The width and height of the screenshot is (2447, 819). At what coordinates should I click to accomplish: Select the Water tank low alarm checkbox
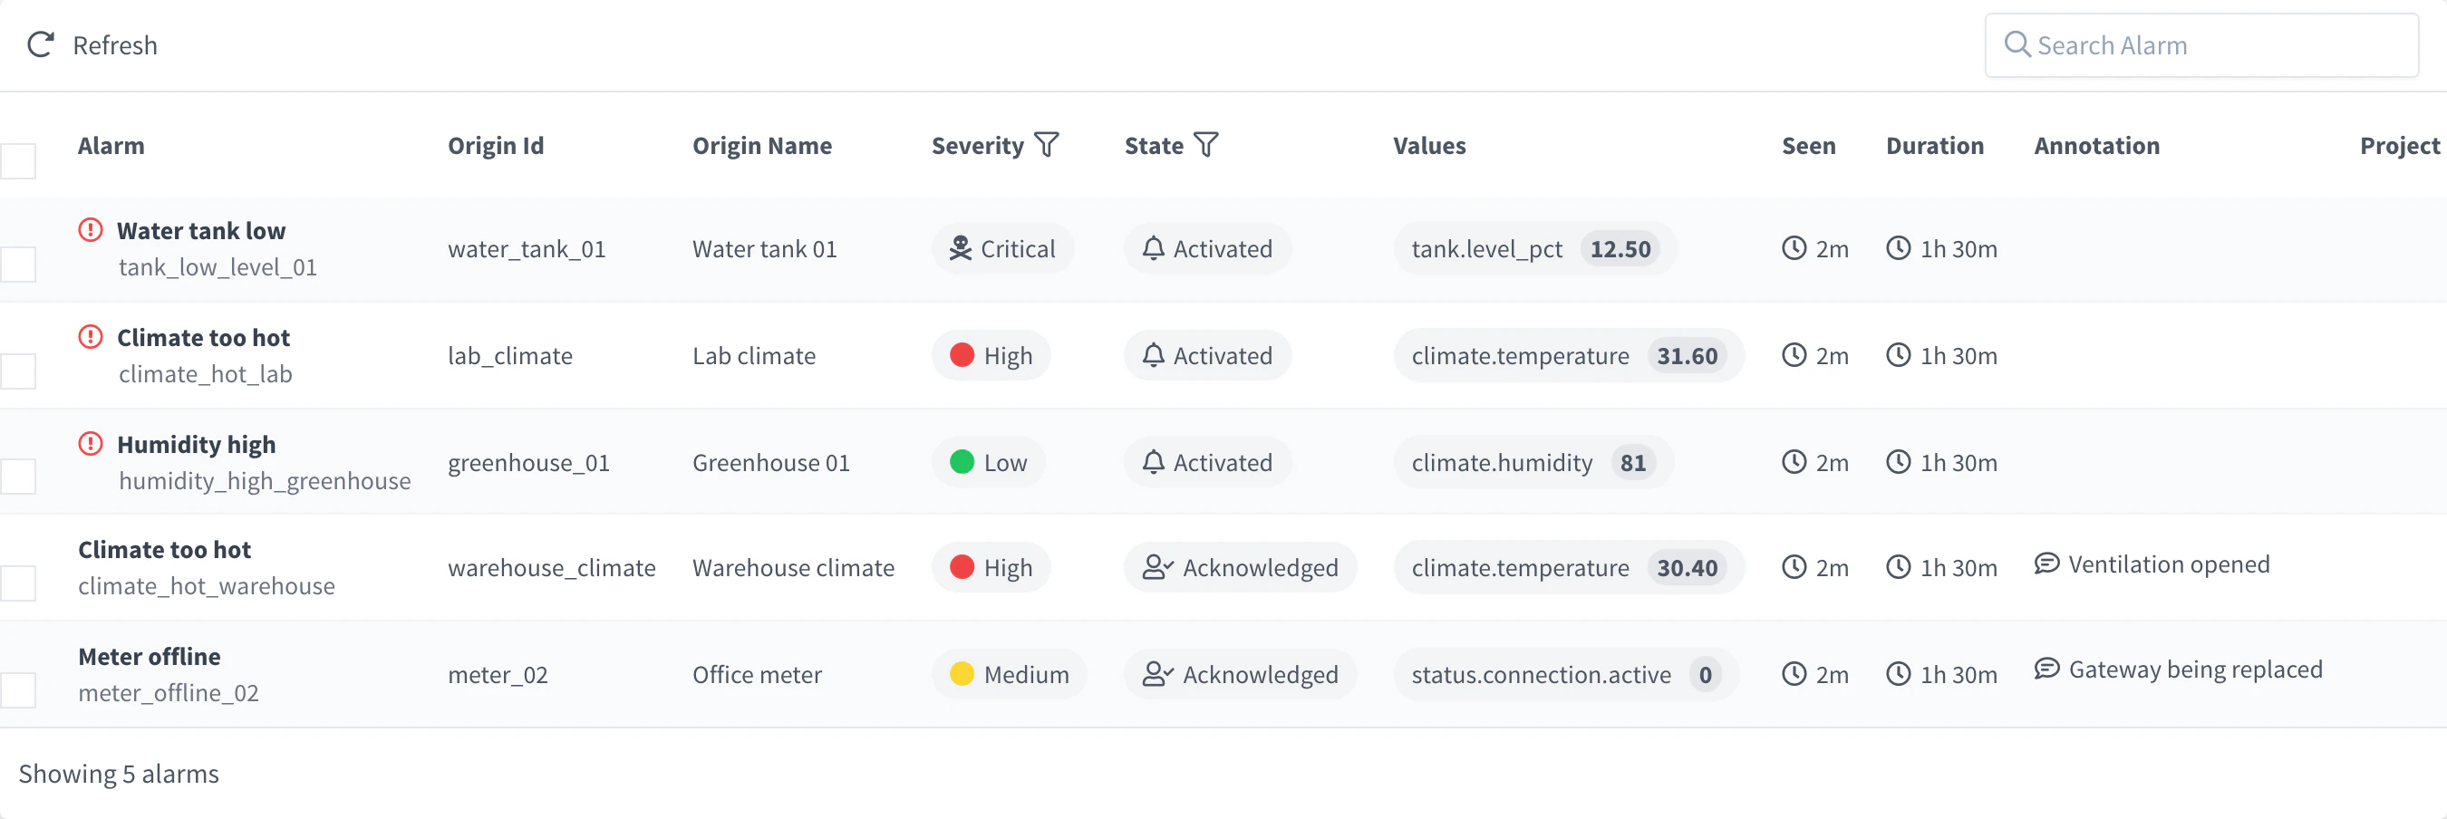(18, 265)
